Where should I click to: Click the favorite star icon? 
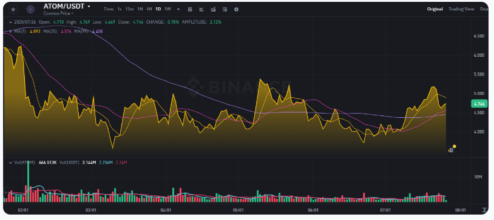pos(13,10)
